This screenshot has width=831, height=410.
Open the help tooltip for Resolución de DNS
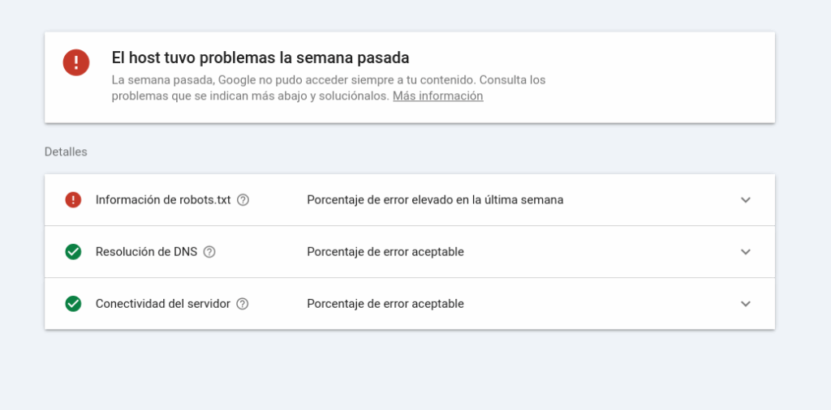(x=209, y=252)
